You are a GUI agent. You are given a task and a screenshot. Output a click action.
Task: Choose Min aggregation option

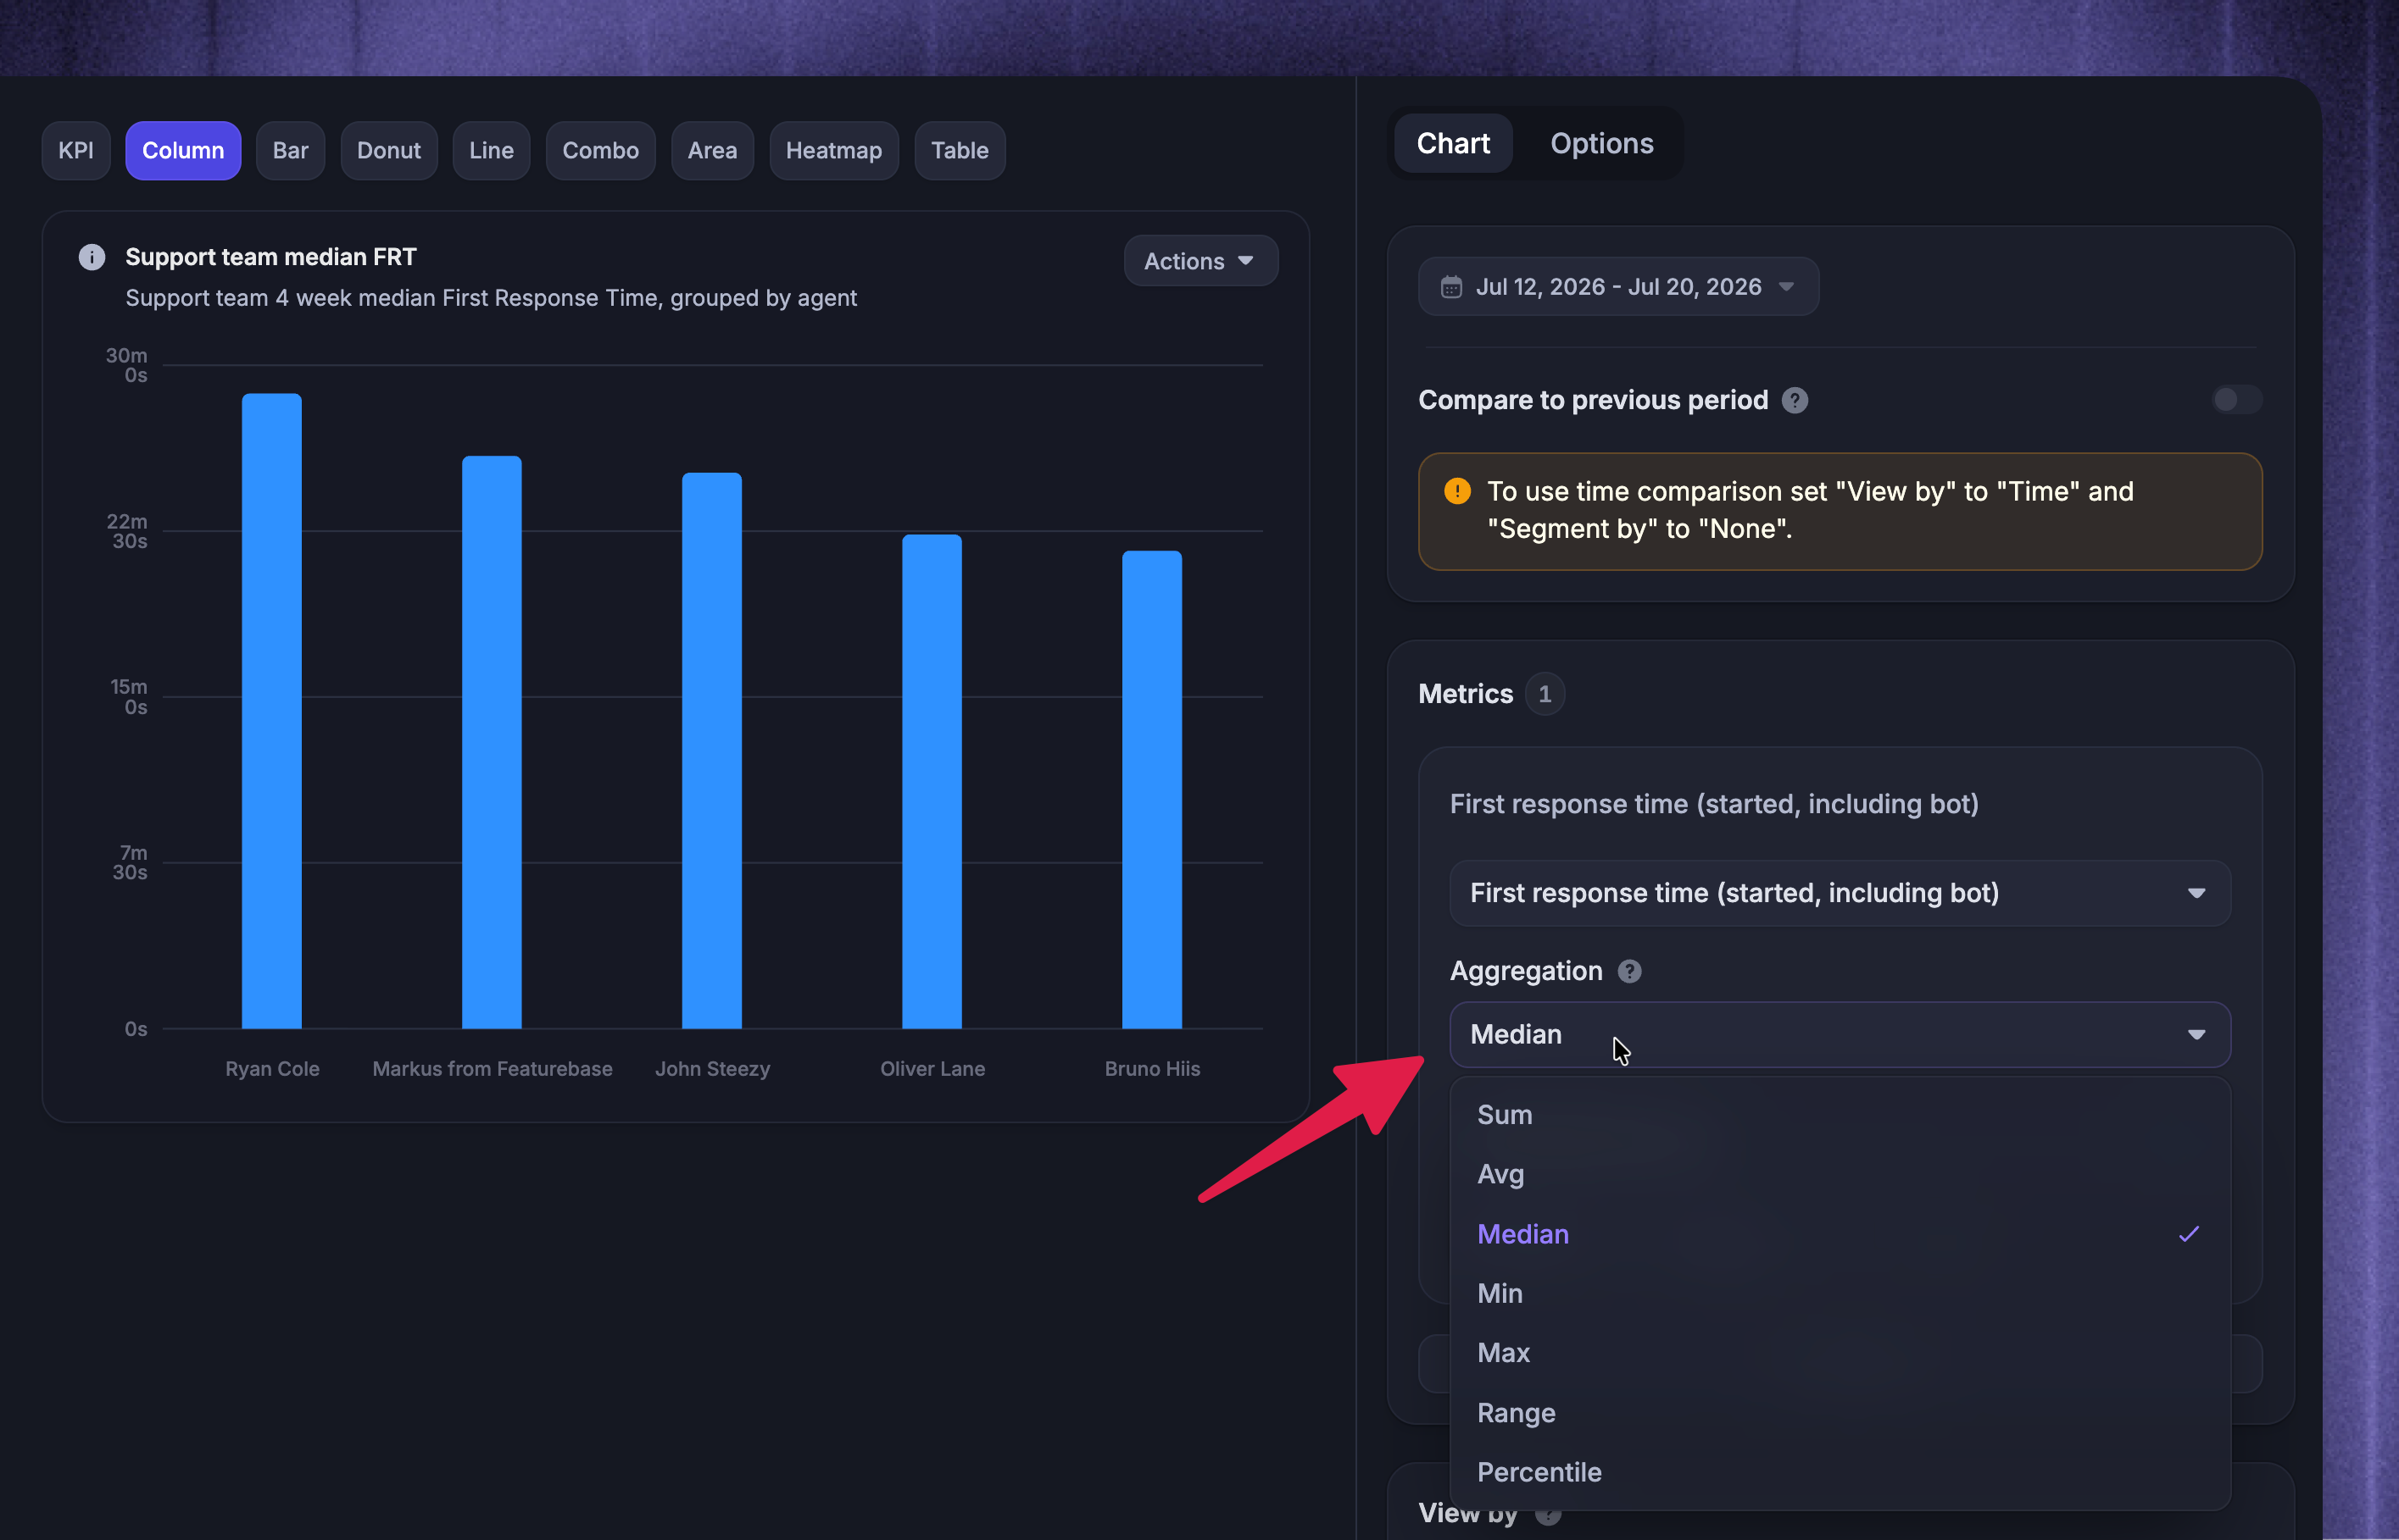[1840, 1293]
